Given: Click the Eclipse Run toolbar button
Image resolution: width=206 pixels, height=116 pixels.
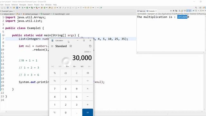Looking at the screenshot, I should pos(27,8).
